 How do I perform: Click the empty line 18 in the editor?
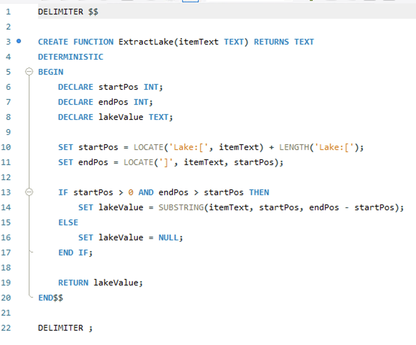click(108, 268)
